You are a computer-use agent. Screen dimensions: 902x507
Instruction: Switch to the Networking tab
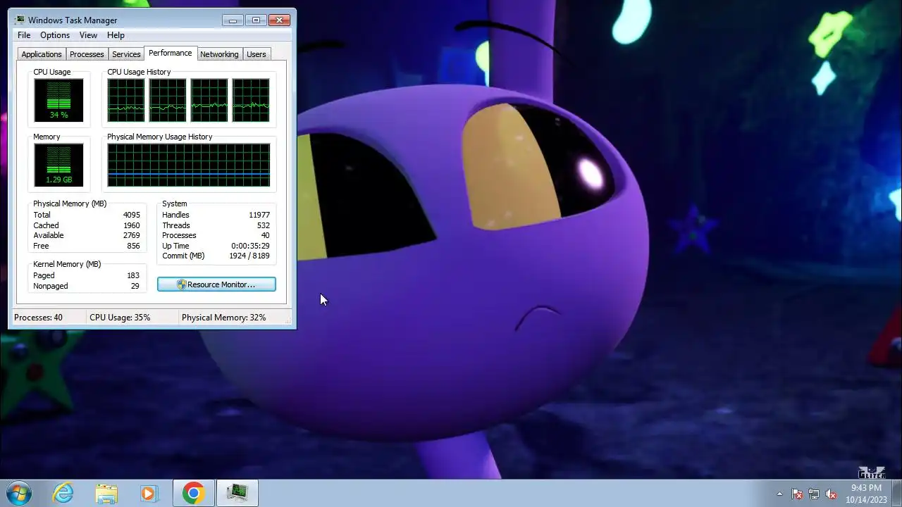pos(219,54)
